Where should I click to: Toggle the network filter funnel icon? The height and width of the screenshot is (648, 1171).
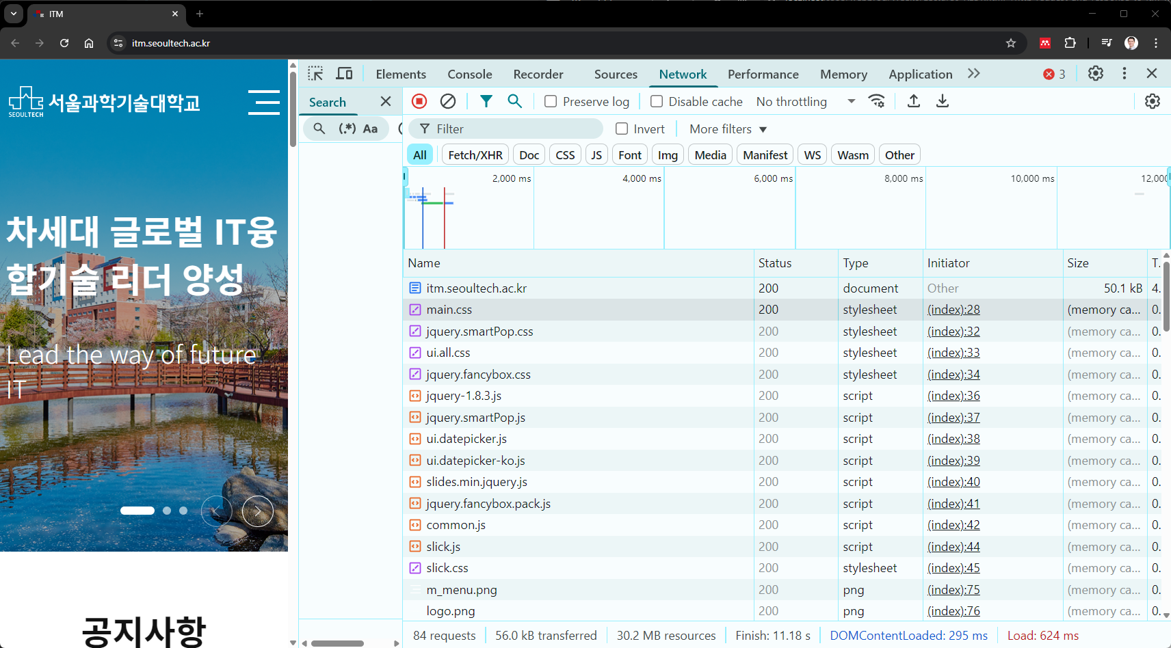tap(486, 101)
